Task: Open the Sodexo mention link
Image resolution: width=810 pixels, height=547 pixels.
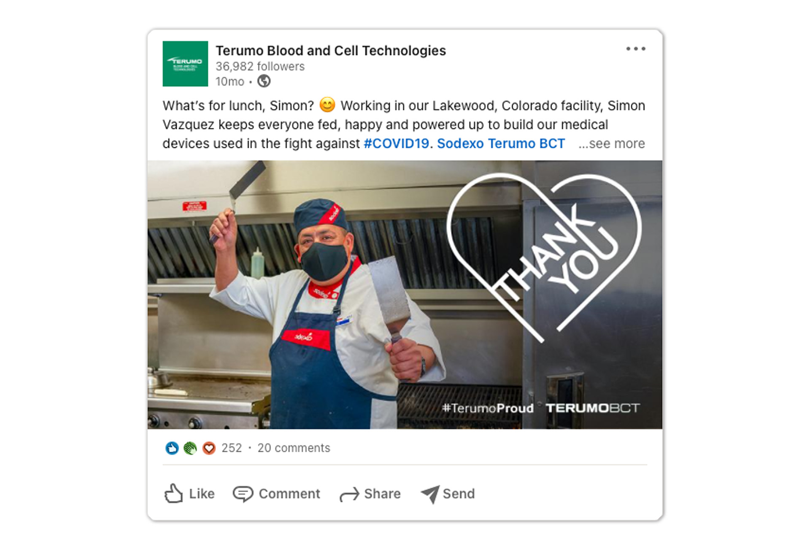Action: click(x=460, y=144)
